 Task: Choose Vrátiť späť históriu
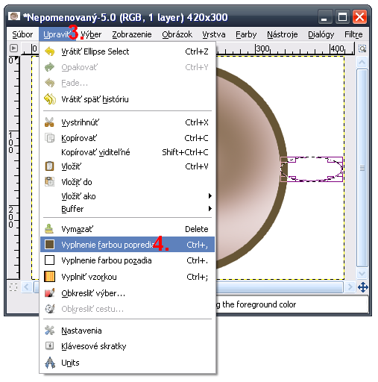click(127, 99)
